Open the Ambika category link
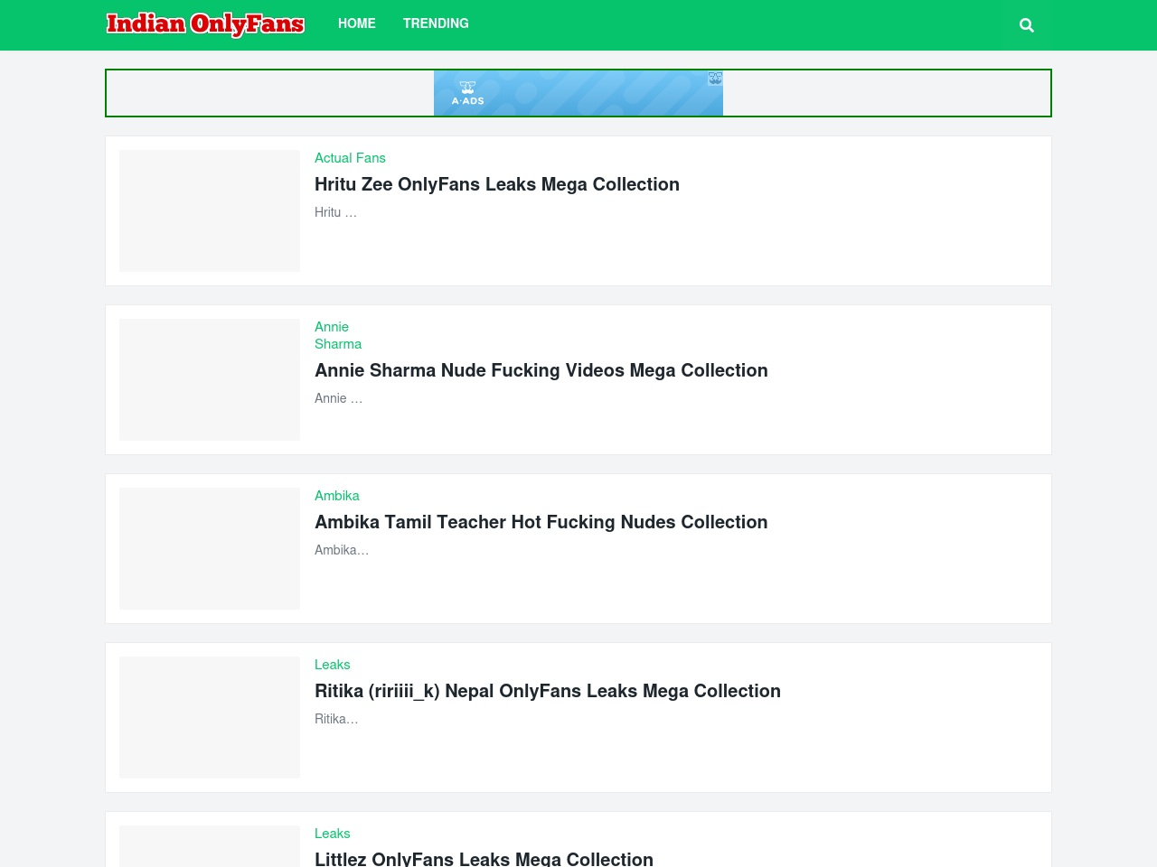 (x=337, y=496)
